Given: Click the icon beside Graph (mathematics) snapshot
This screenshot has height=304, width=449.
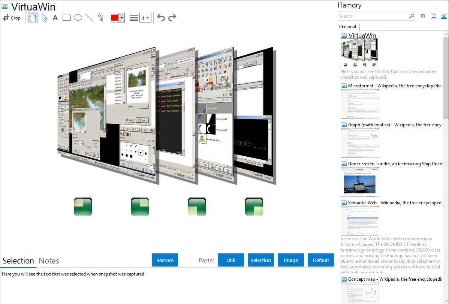Looking at the screenshot, I should point(344,125).
